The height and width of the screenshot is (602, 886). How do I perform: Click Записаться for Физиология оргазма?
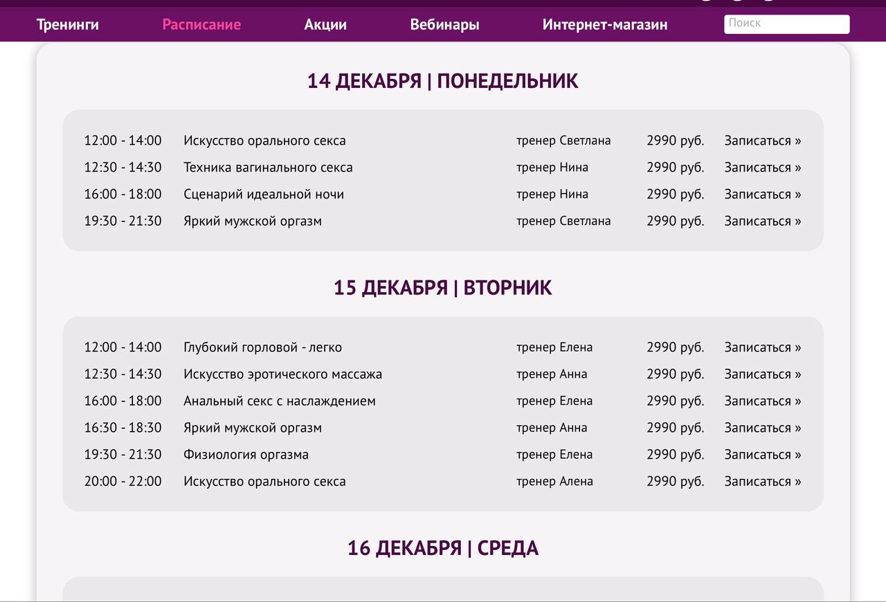763,455
